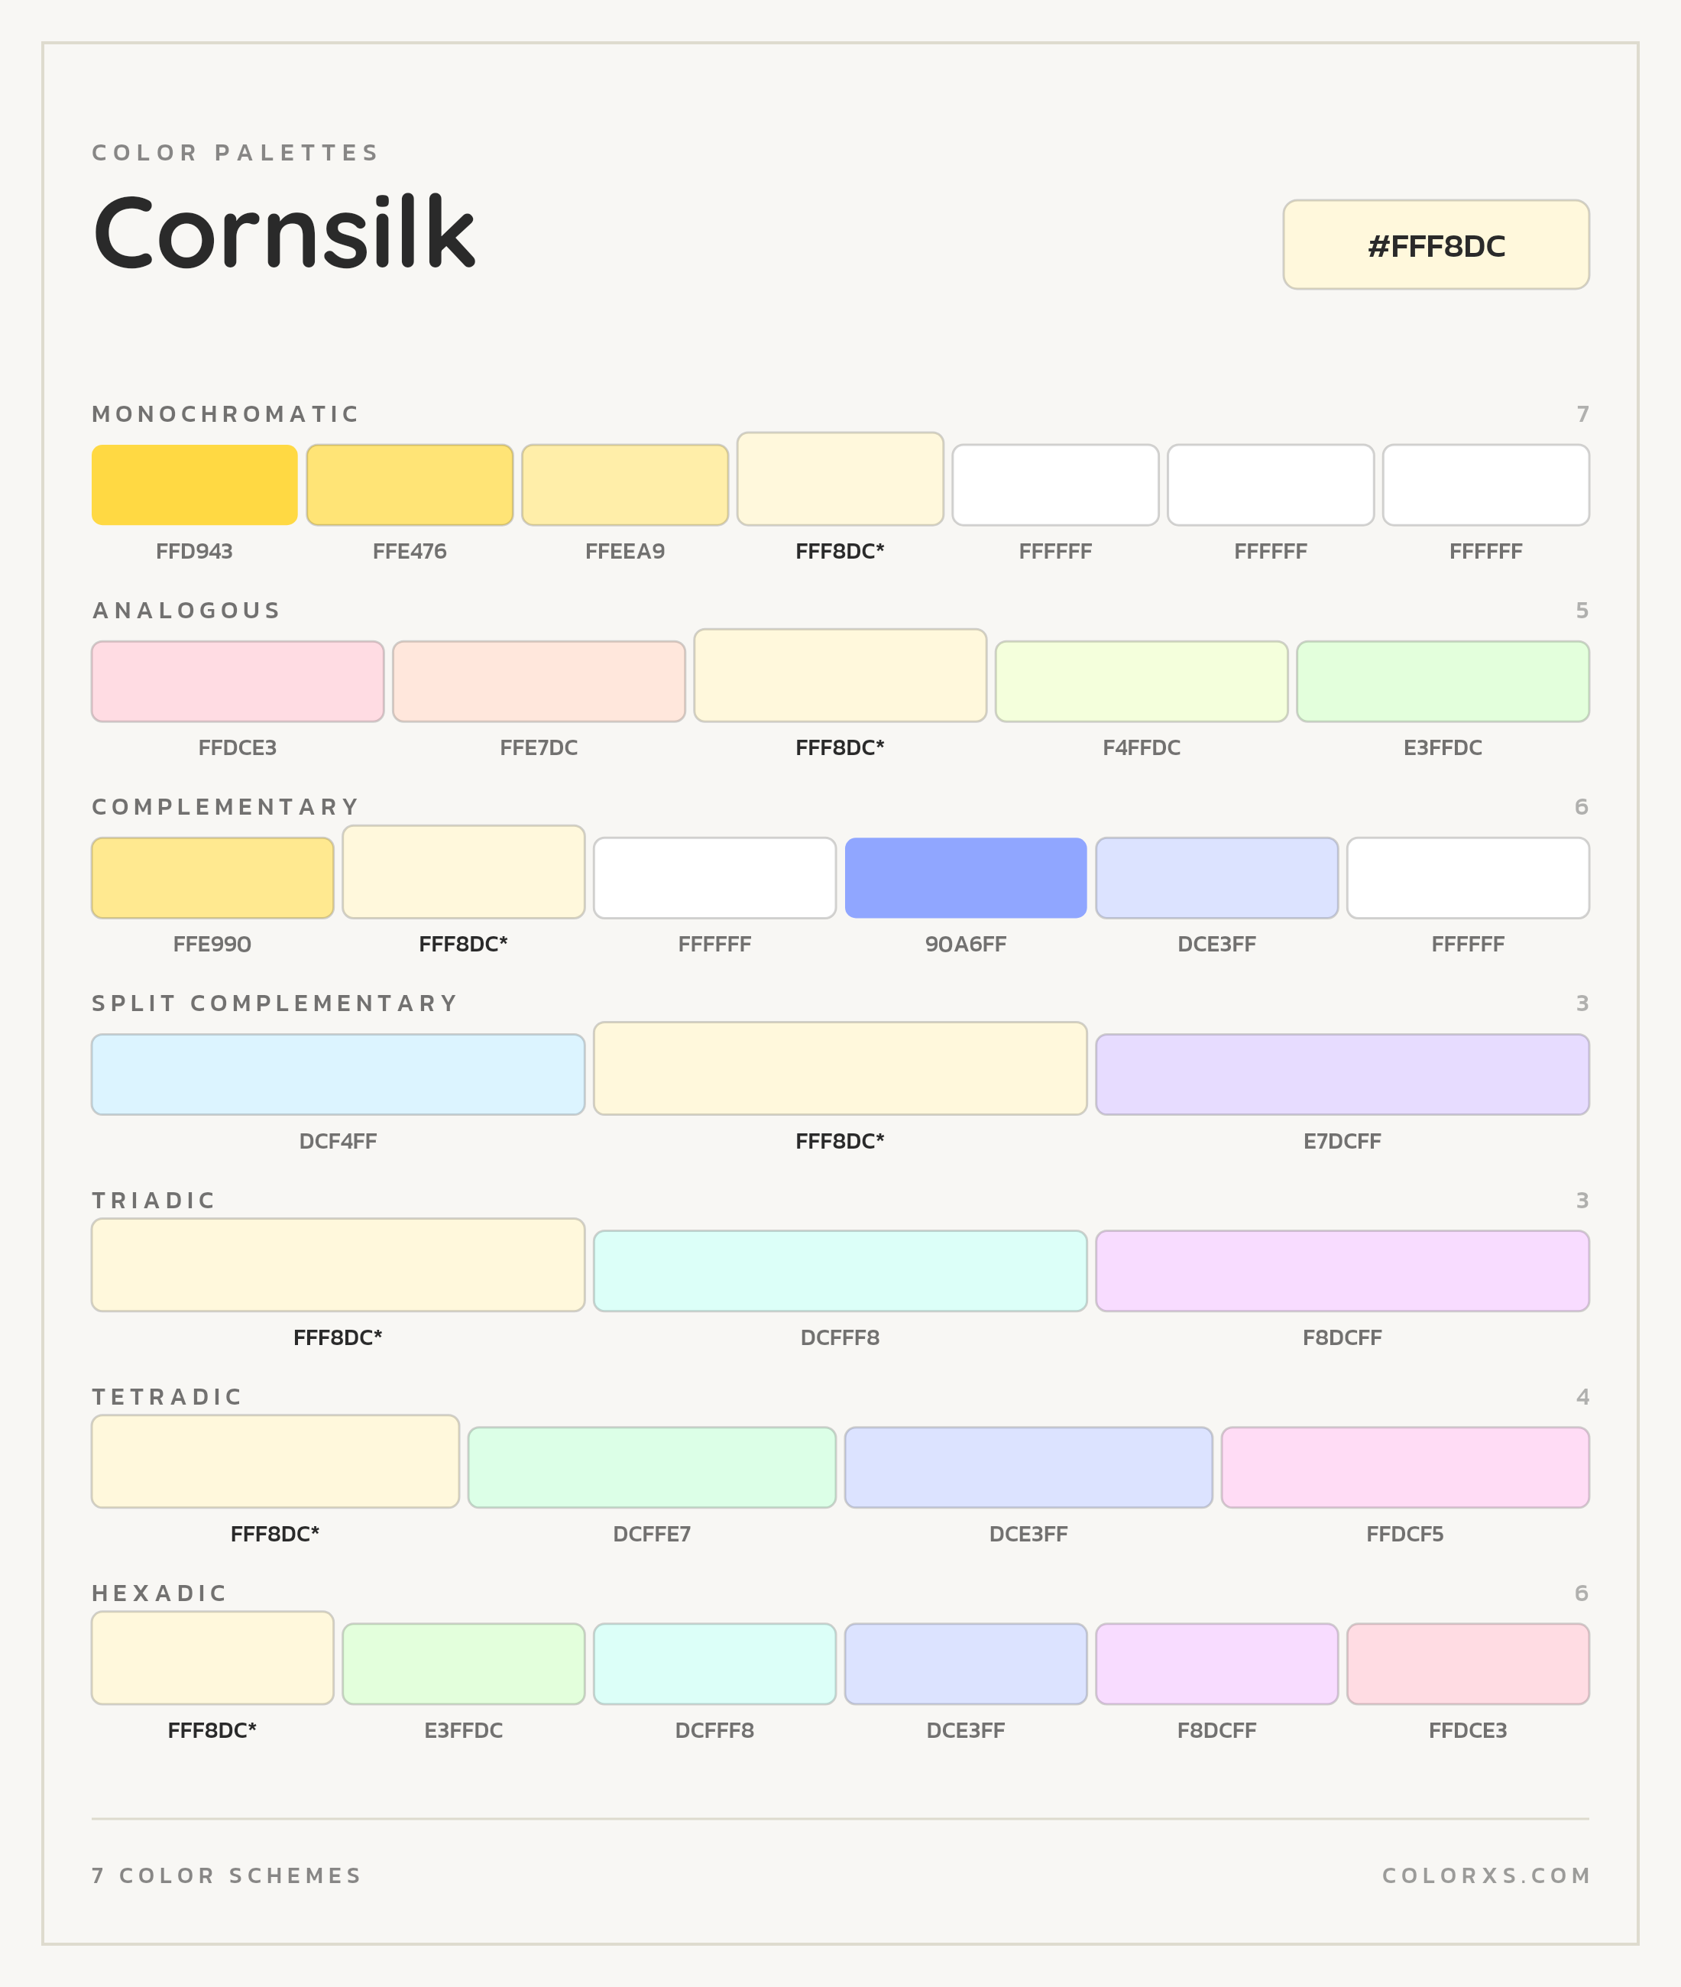Click the TRIADIC section heading
Viewport: 1681px width, 1987px height.
click(154, 1200)
